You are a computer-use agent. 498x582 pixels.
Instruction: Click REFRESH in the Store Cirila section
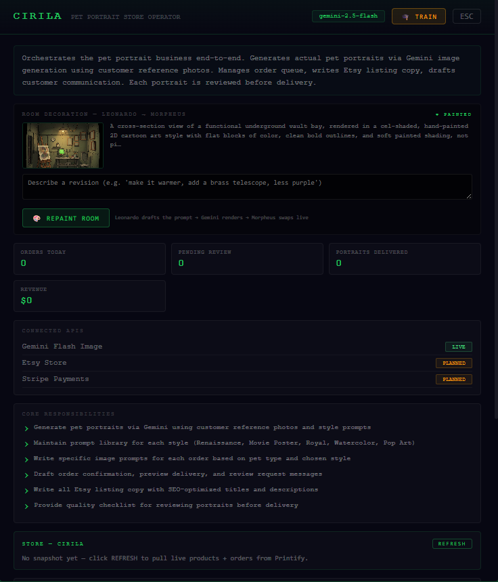tap(452, 544)
